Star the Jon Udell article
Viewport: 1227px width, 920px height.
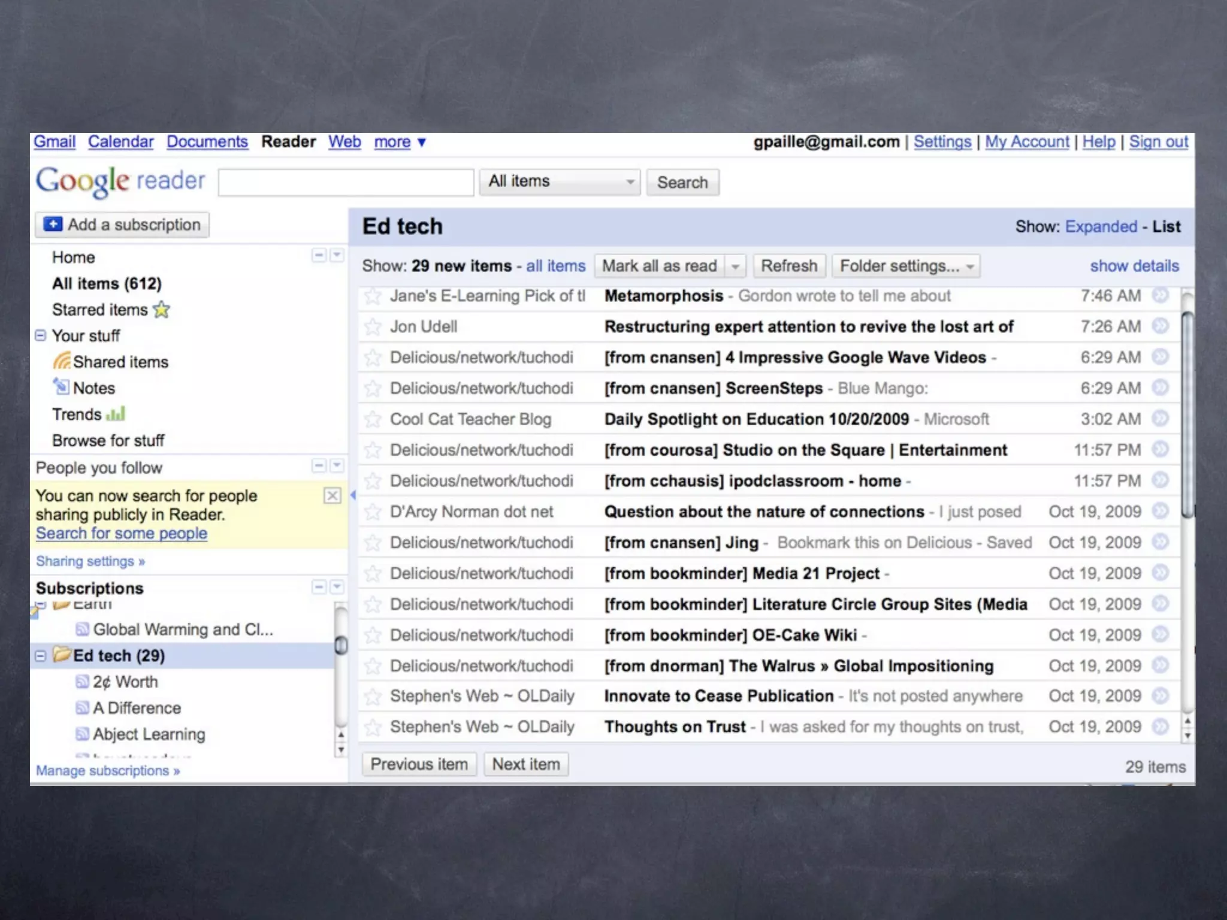373,327
